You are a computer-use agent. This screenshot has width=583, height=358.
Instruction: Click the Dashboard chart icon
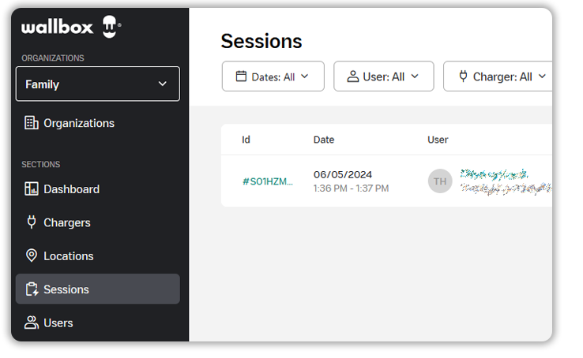32,189
